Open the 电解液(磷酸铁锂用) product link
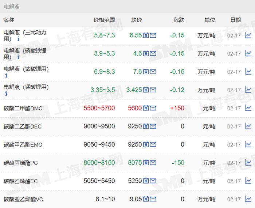 pyautogui.click(x=25, y=54)
